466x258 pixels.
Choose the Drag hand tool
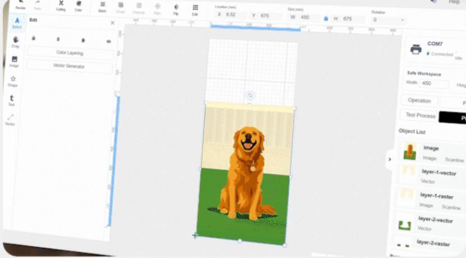pyautogui.click(x=16, y=42)
